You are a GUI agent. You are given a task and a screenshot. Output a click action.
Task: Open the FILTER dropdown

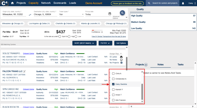(x=105, y=43)
